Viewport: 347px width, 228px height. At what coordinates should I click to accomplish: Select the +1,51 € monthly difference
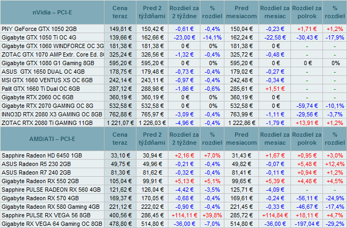275,89
